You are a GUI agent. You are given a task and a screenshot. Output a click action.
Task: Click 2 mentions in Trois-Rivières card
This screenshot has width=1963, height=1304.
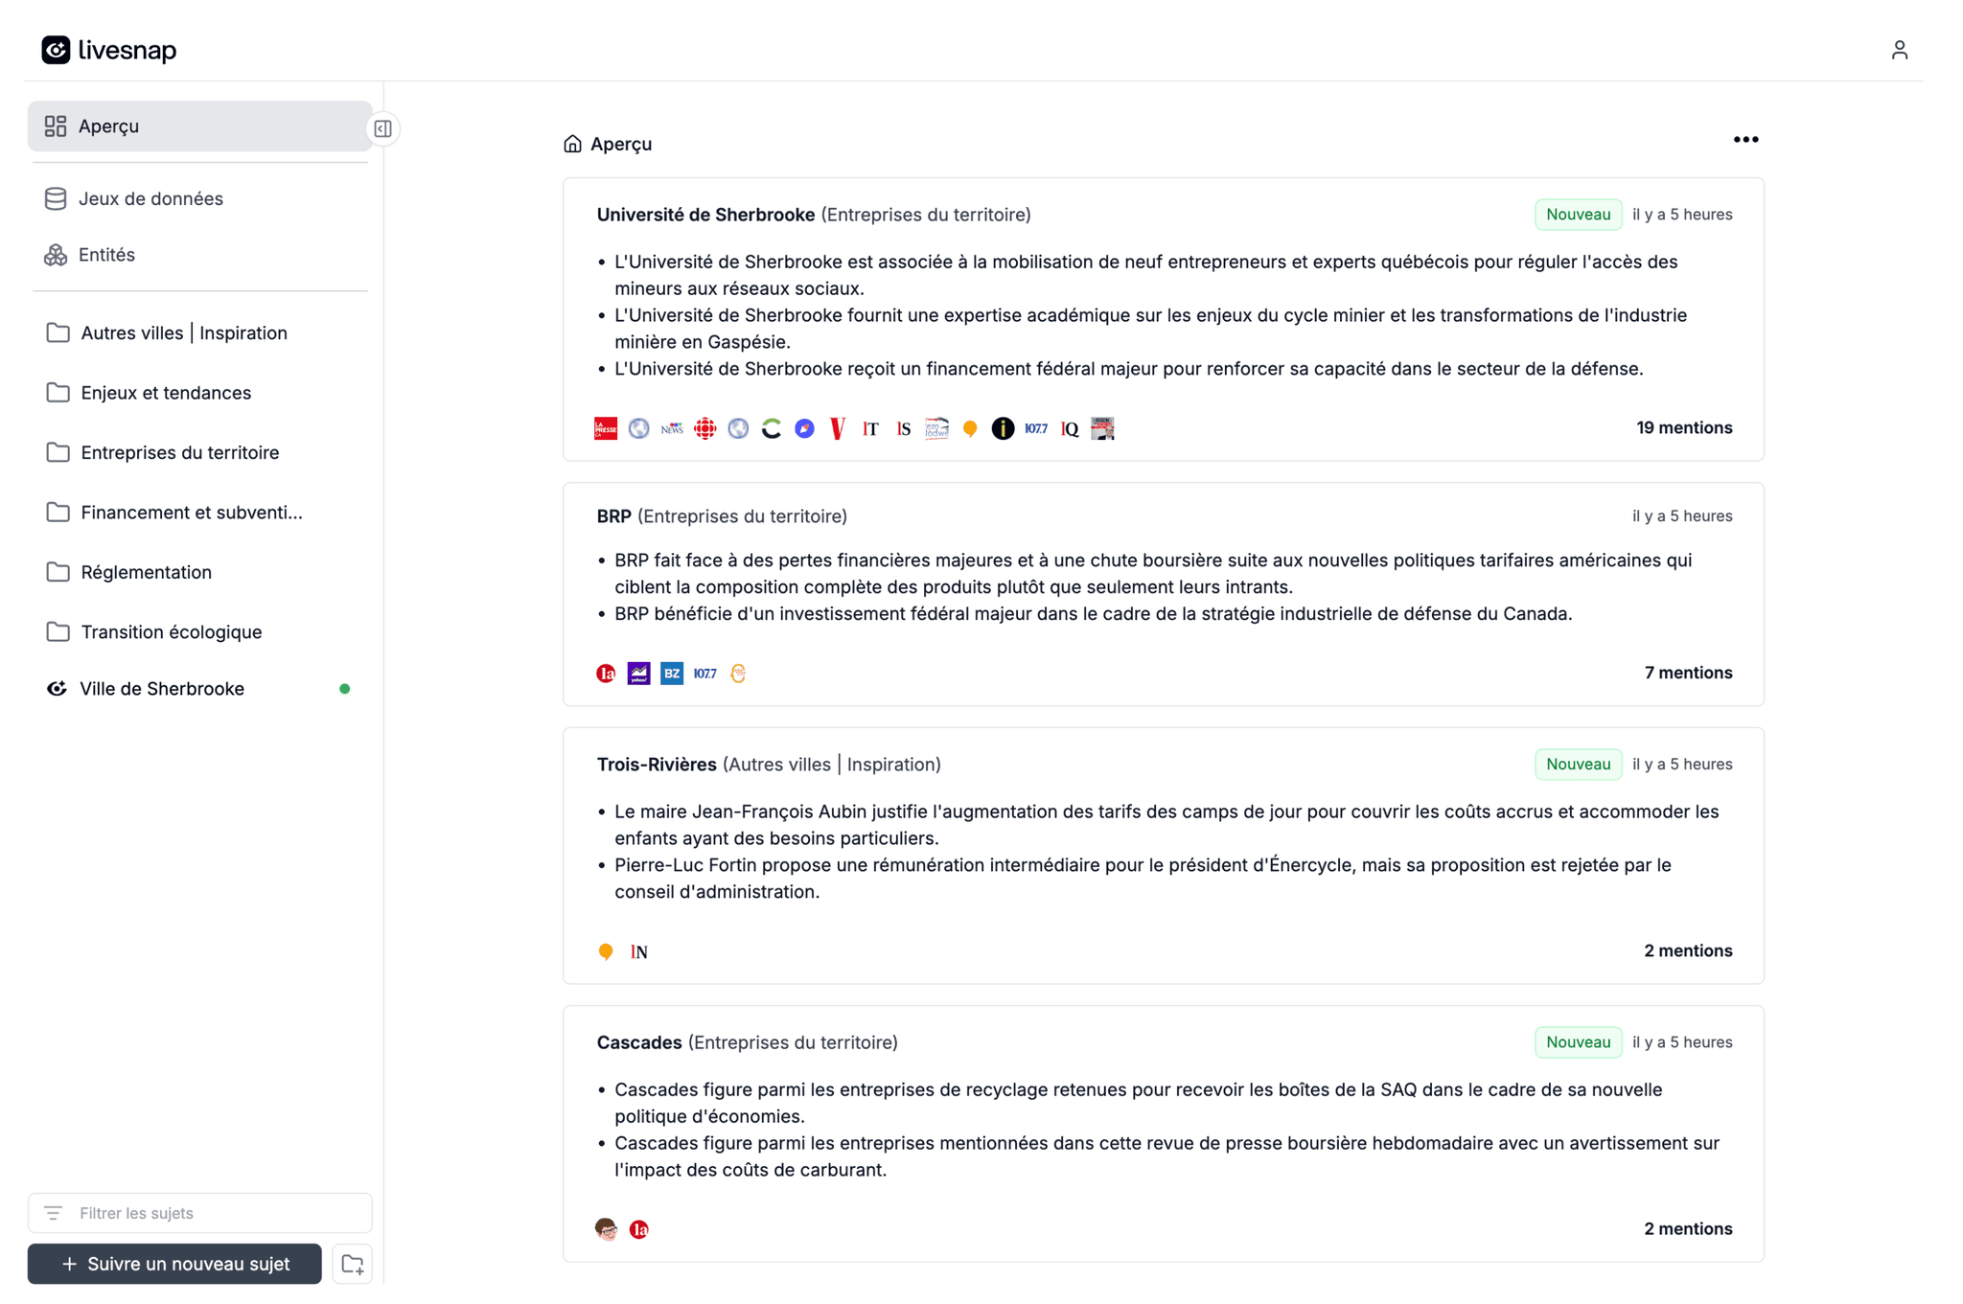pos(1688,950)
